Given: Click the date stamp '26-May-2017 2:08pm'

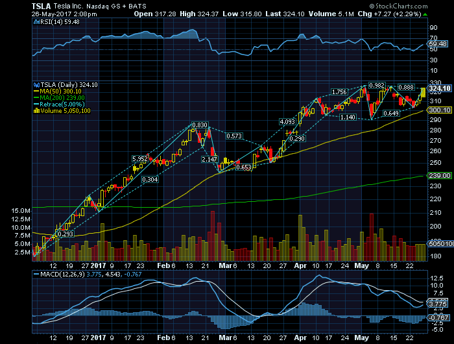Looking at the screenshot, I should [x=64, y=14].
